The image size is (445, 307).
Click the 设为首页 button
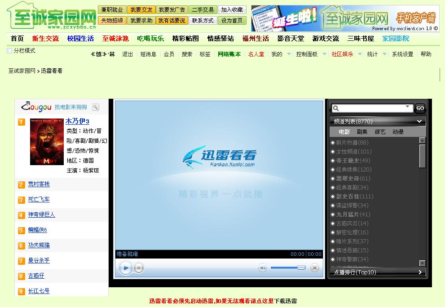[x=232, y=21]
